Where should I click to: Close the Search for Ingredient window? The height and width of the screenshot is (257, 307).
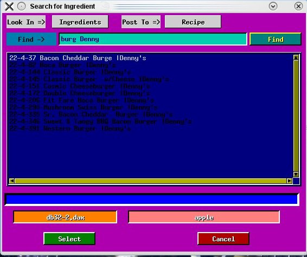click(298, 7)
